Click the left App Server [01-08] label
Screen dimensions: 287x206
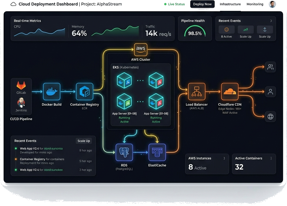tap(124, 113)
